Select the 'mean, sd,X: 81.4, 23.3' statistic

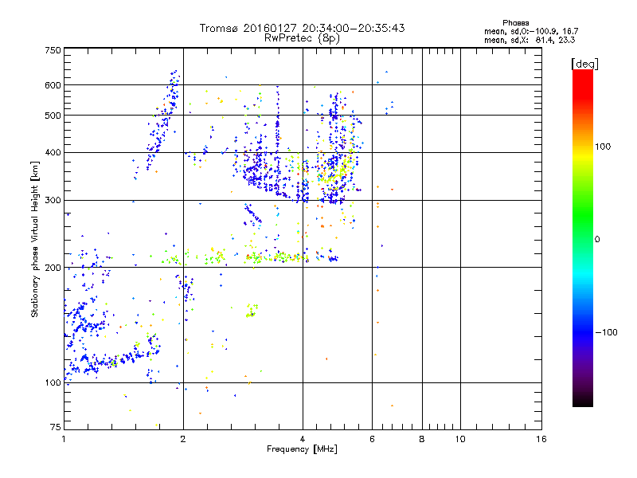[530, 40]
